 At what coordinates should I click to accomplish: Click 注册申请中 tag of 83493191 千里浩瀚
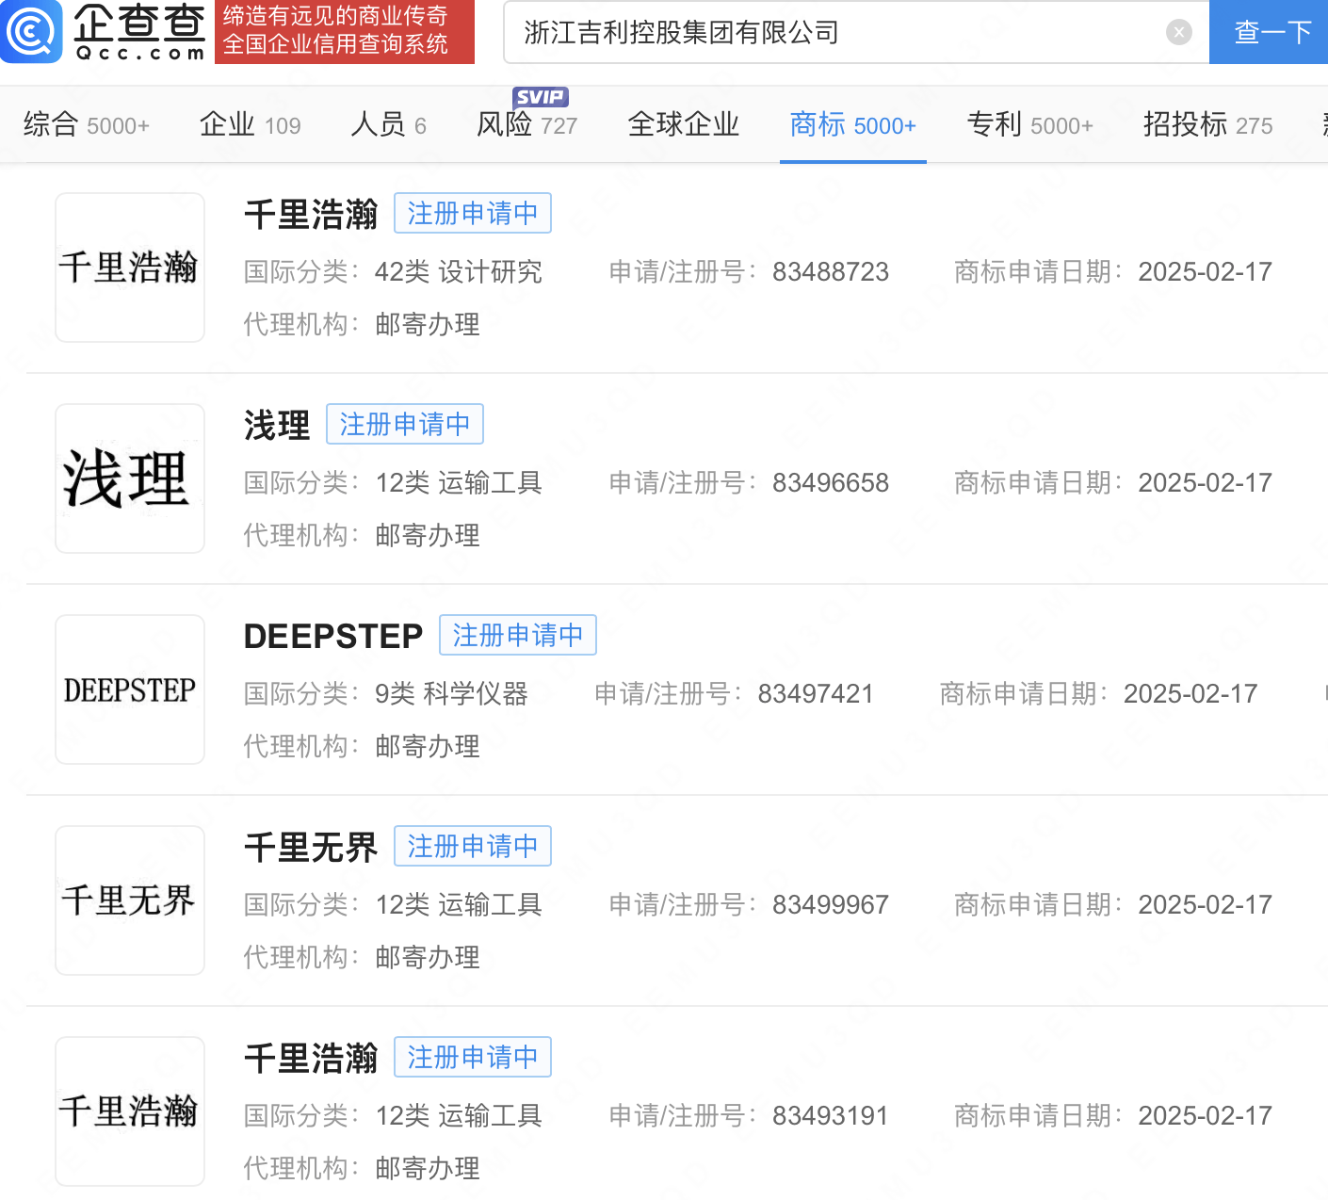pyautogui.click(x=473, y=1057)
